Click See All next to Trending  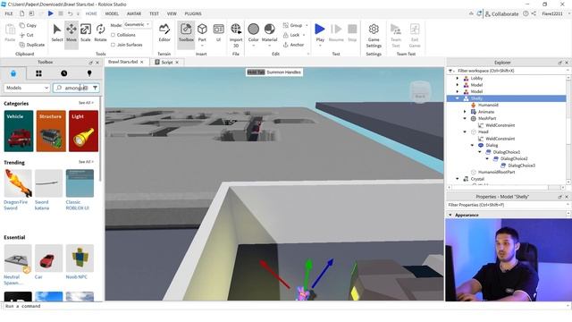point(86,162)
